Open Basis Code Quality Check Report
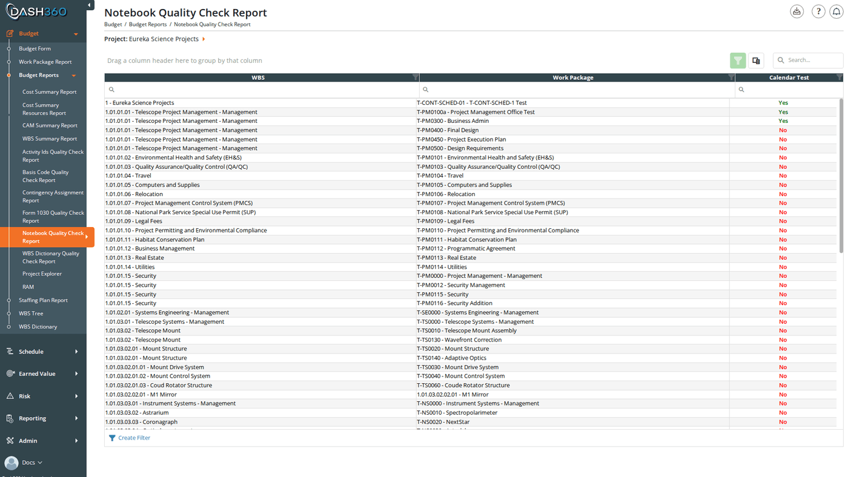 pos(45,176)
